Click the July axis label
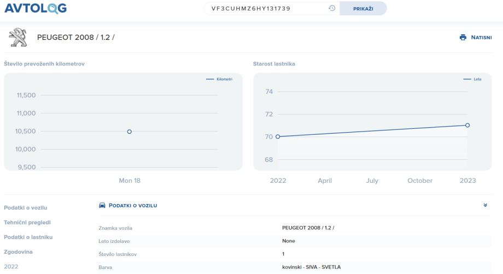The width and height of the screenshot is (503, 274). pyautogui.click(x=372, y=181)
